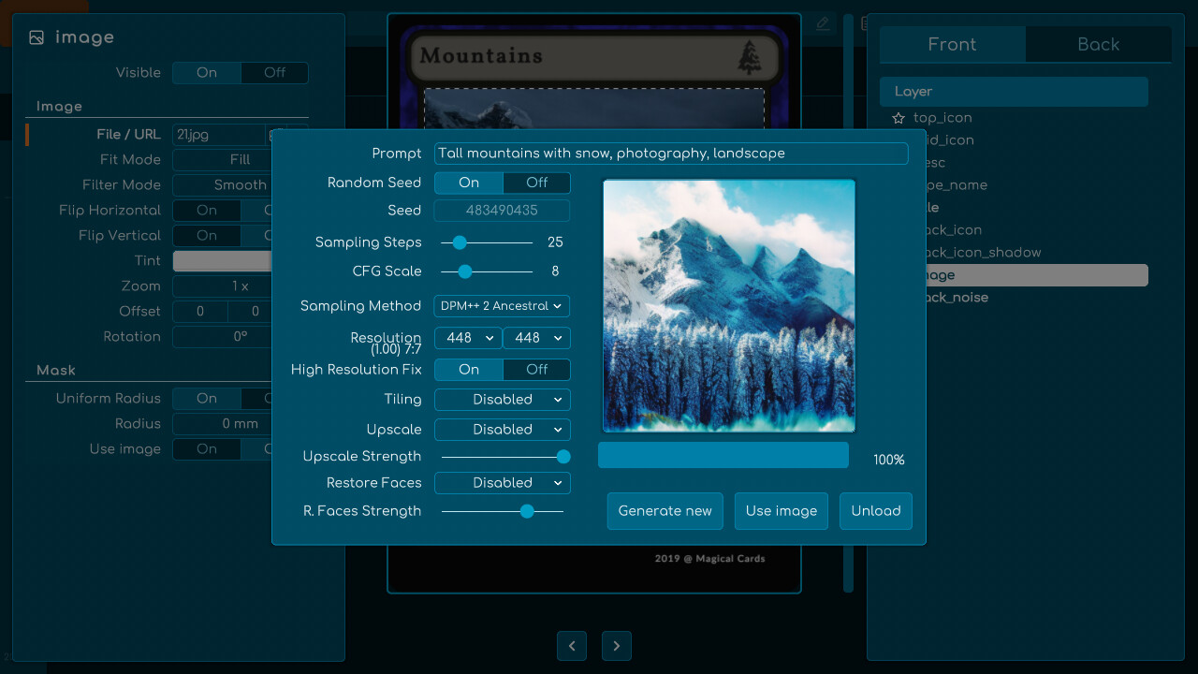Click the Unload button
The height and width of the screenshot is (674, 1198).
[x=875, y=511]
